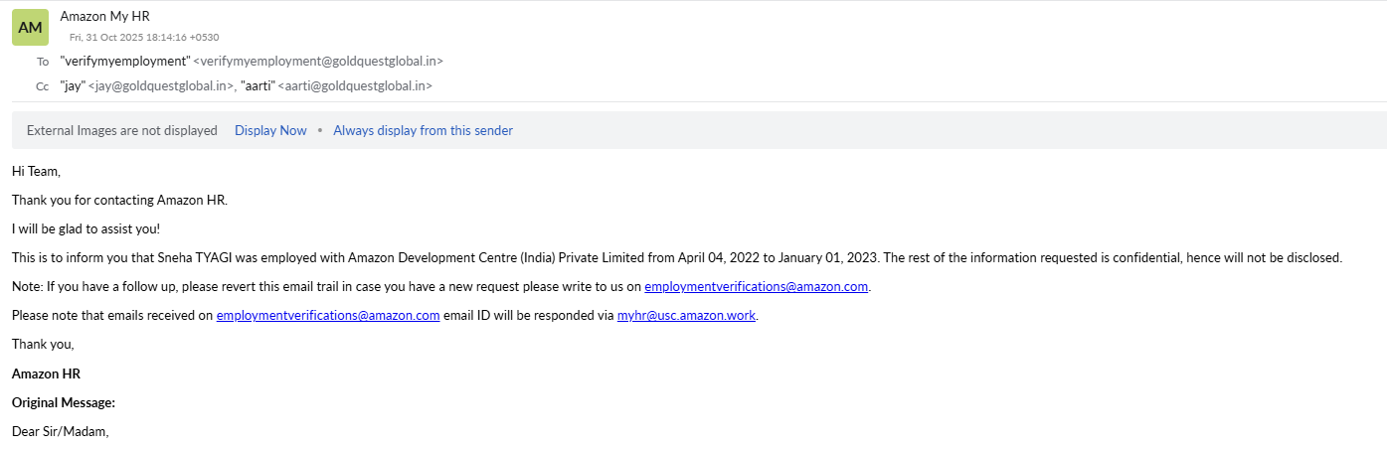Screen dimensions: 1387x449
Task: Click the Sneha TYAGI employment details sentence
Action: coord(676,258)
